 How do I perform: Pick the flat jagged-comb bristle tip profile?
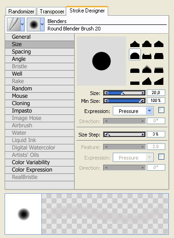click(x=159, y=70)
